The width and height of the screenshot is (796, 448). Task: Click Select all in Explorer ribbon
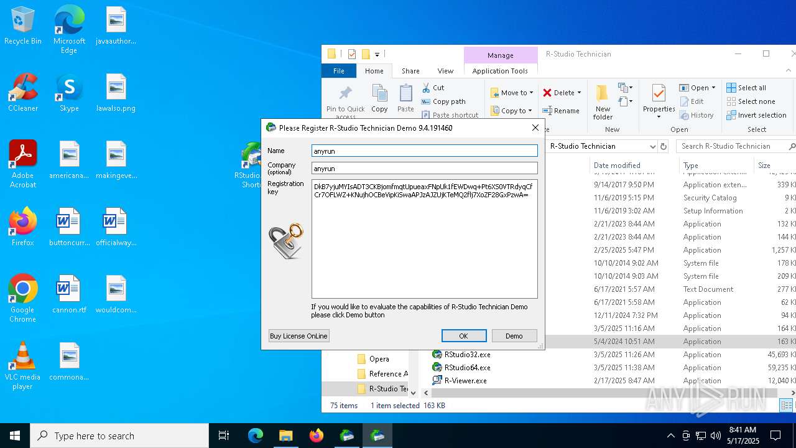click(746, 88)
